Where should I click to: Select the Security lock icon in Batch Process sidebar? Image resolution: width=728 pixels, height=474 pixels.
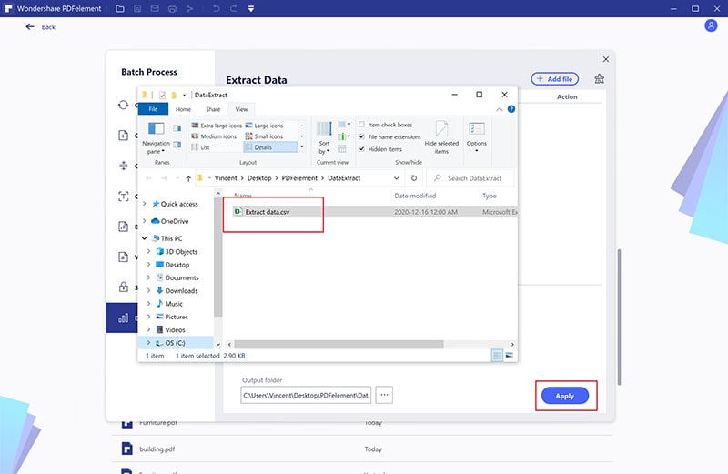[123, 287]
